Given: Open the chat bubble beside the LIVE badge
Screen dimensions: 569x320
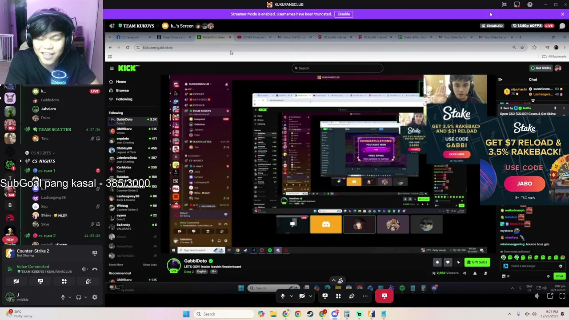Looking at the screenshot, I should tap(562, 26).
